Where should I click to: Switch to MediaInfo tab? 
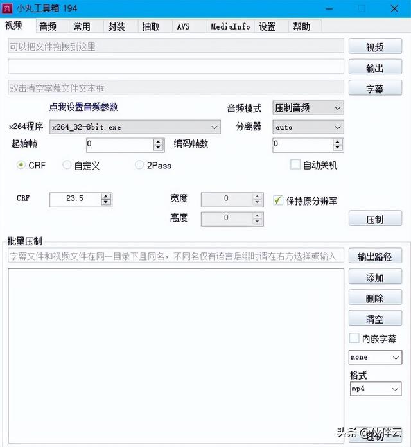point(231,26)
